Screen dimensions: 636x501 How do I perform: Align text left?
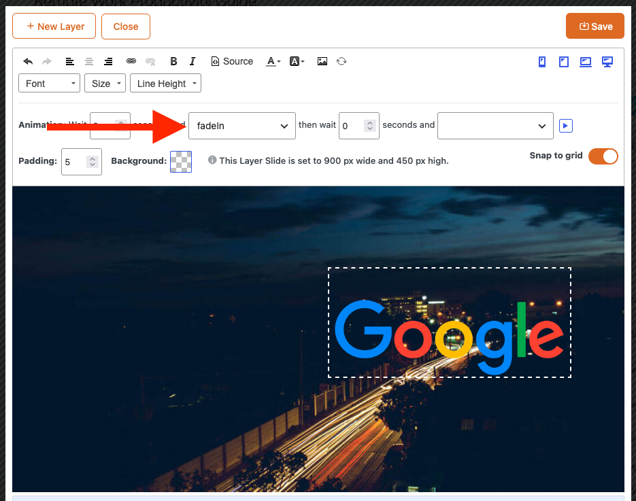(x=70, y=61)
